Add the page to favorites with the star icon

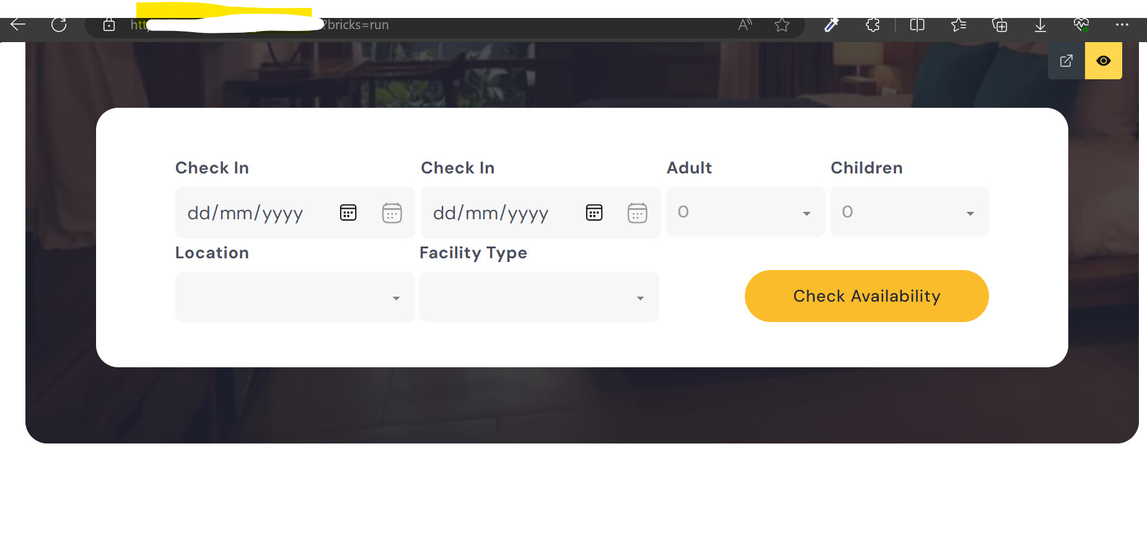[782, 25]
